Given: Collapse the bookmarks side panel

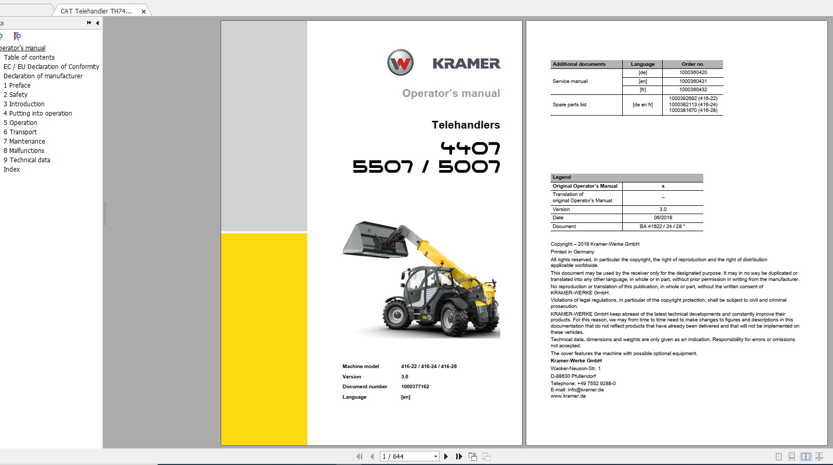Looking at the screenshot, I should click(97, 23).
